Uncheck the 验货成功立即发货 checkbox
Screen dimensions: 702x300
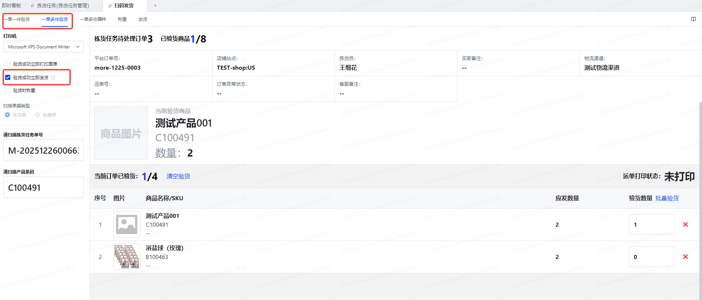pos(8,77)
